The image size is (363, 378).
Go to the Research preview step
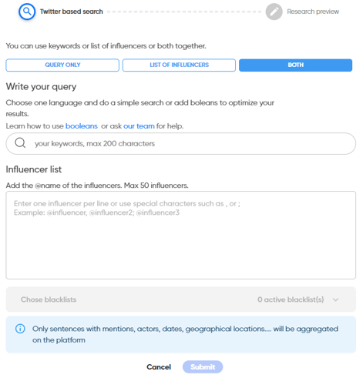click(313, 12)
